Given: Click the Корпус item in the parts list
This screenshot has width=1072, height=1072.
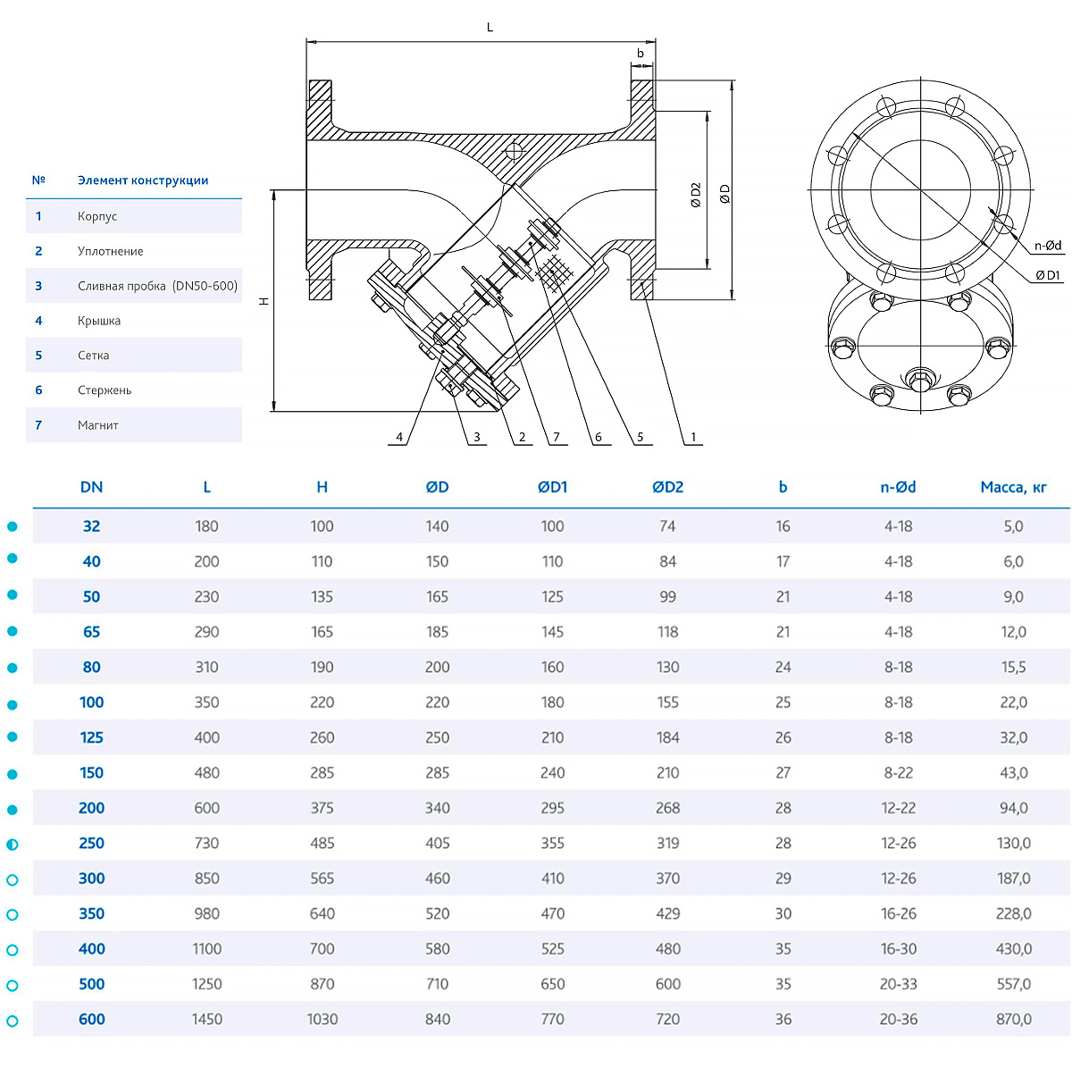Looking at the screenshot, I should click(x=97, y=216).
